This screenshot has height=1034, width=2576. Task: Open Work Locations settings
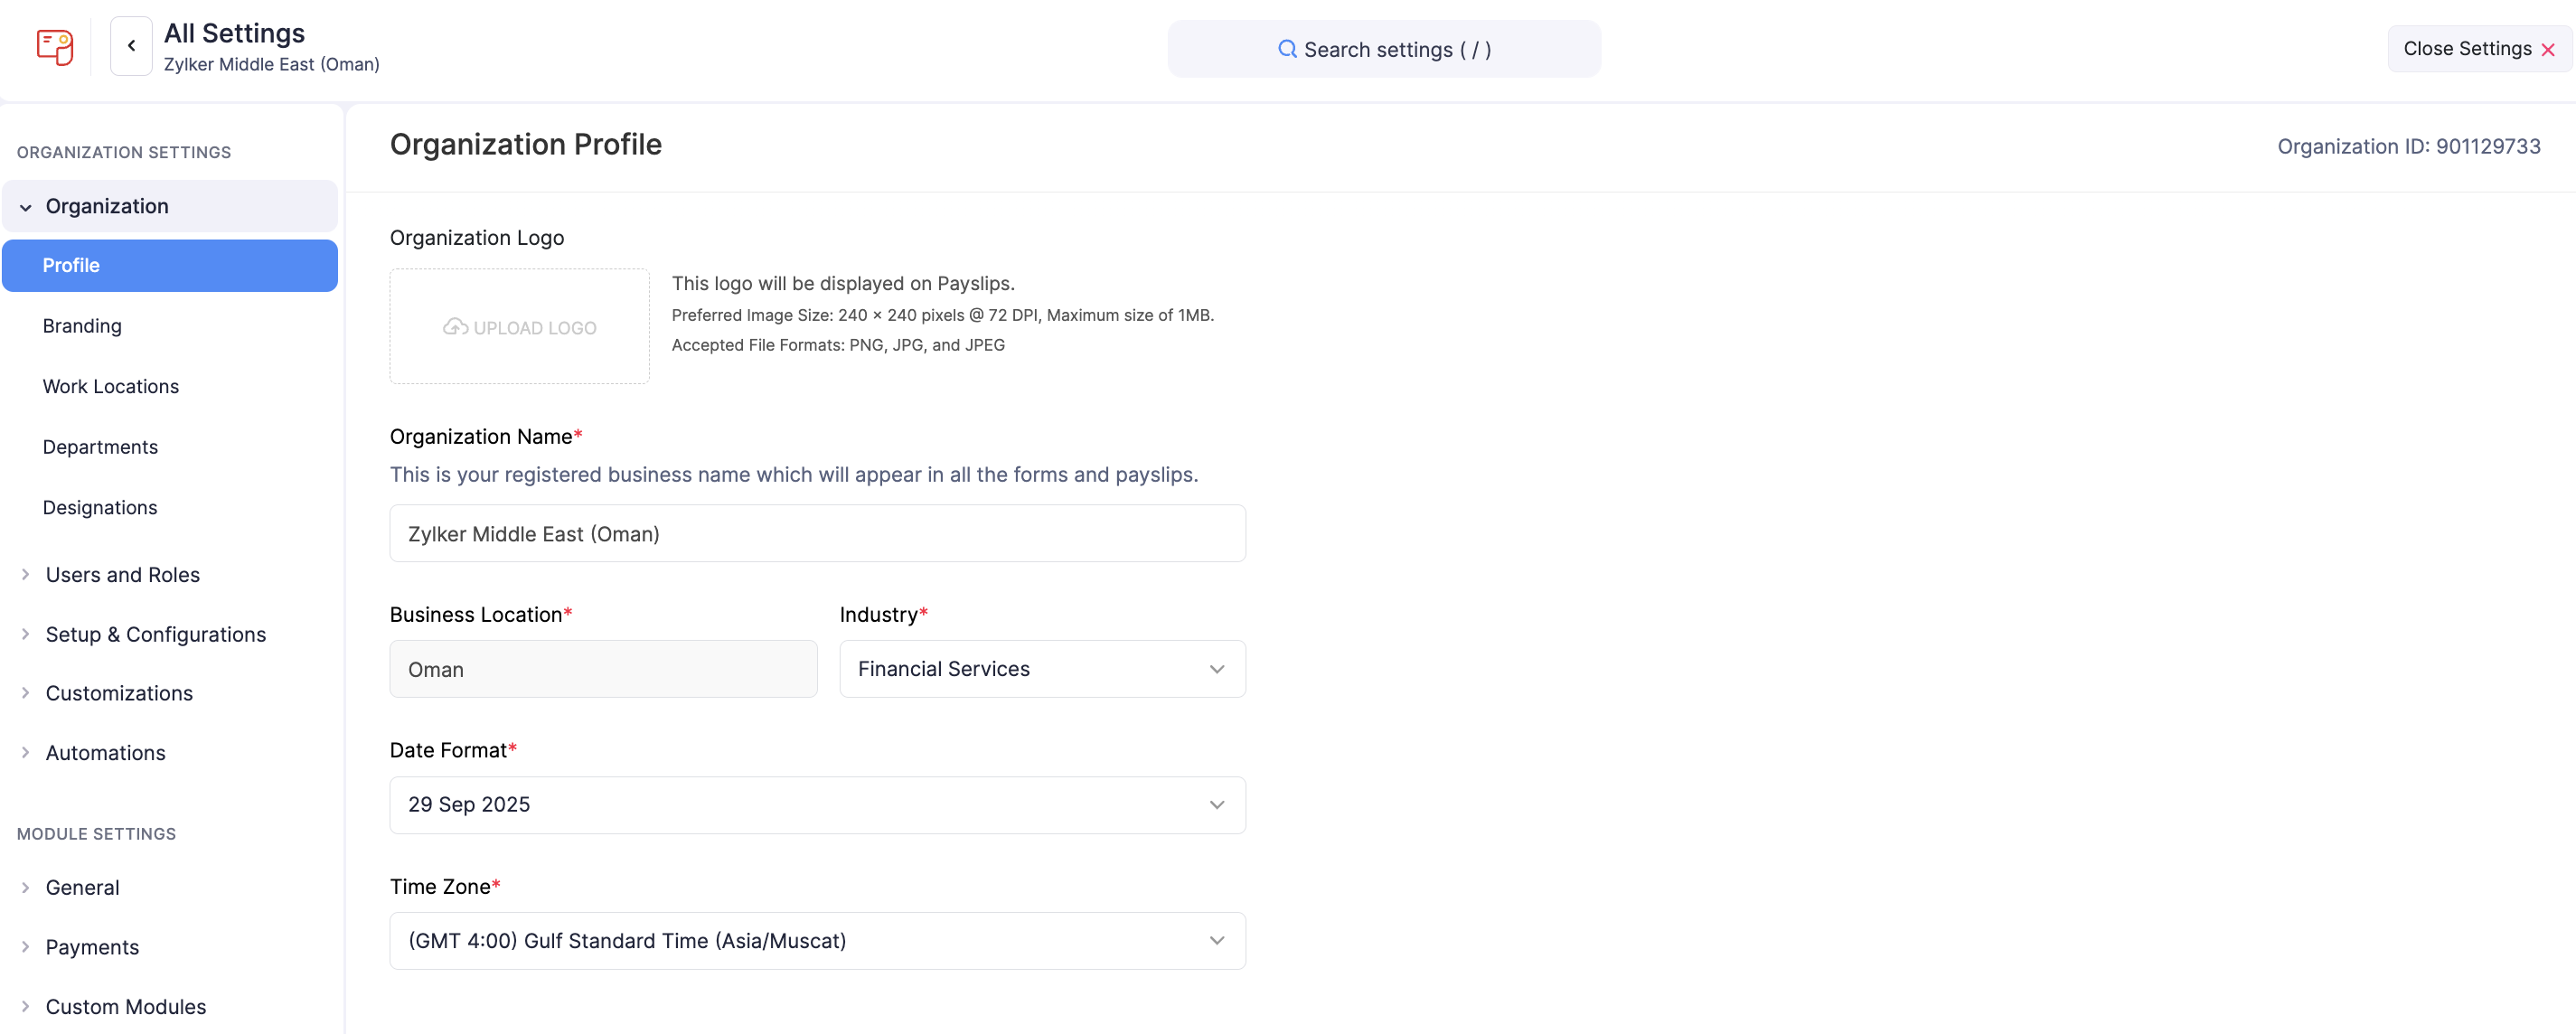(111, 386)
